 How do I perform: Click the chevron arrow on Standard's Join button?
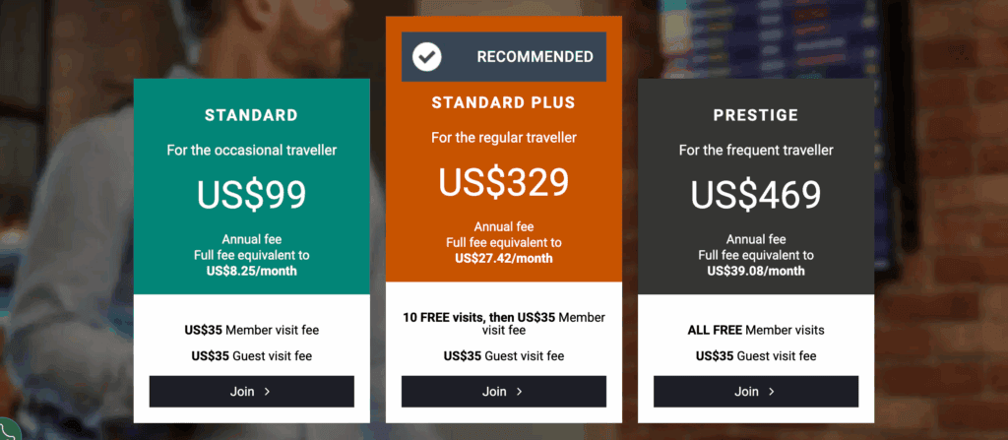pos(267,392)
